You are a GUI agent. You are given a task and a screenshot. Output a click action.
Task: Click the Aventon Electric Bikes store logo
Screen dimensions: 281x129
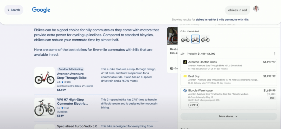click(x=185, y=62)
